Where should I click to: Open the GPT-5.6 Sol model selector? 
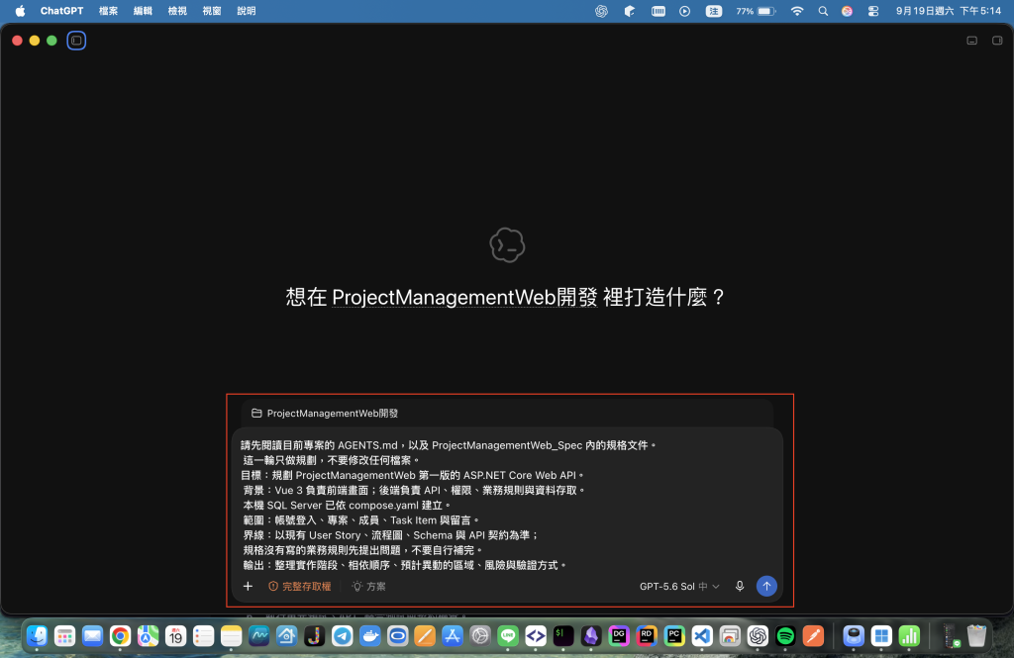click(679, 586)
